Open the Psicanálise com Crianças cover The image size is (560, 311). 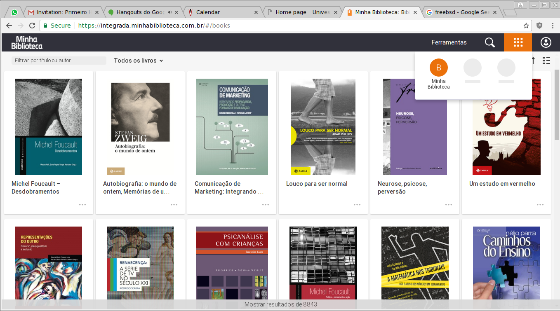tap(232, 263)
